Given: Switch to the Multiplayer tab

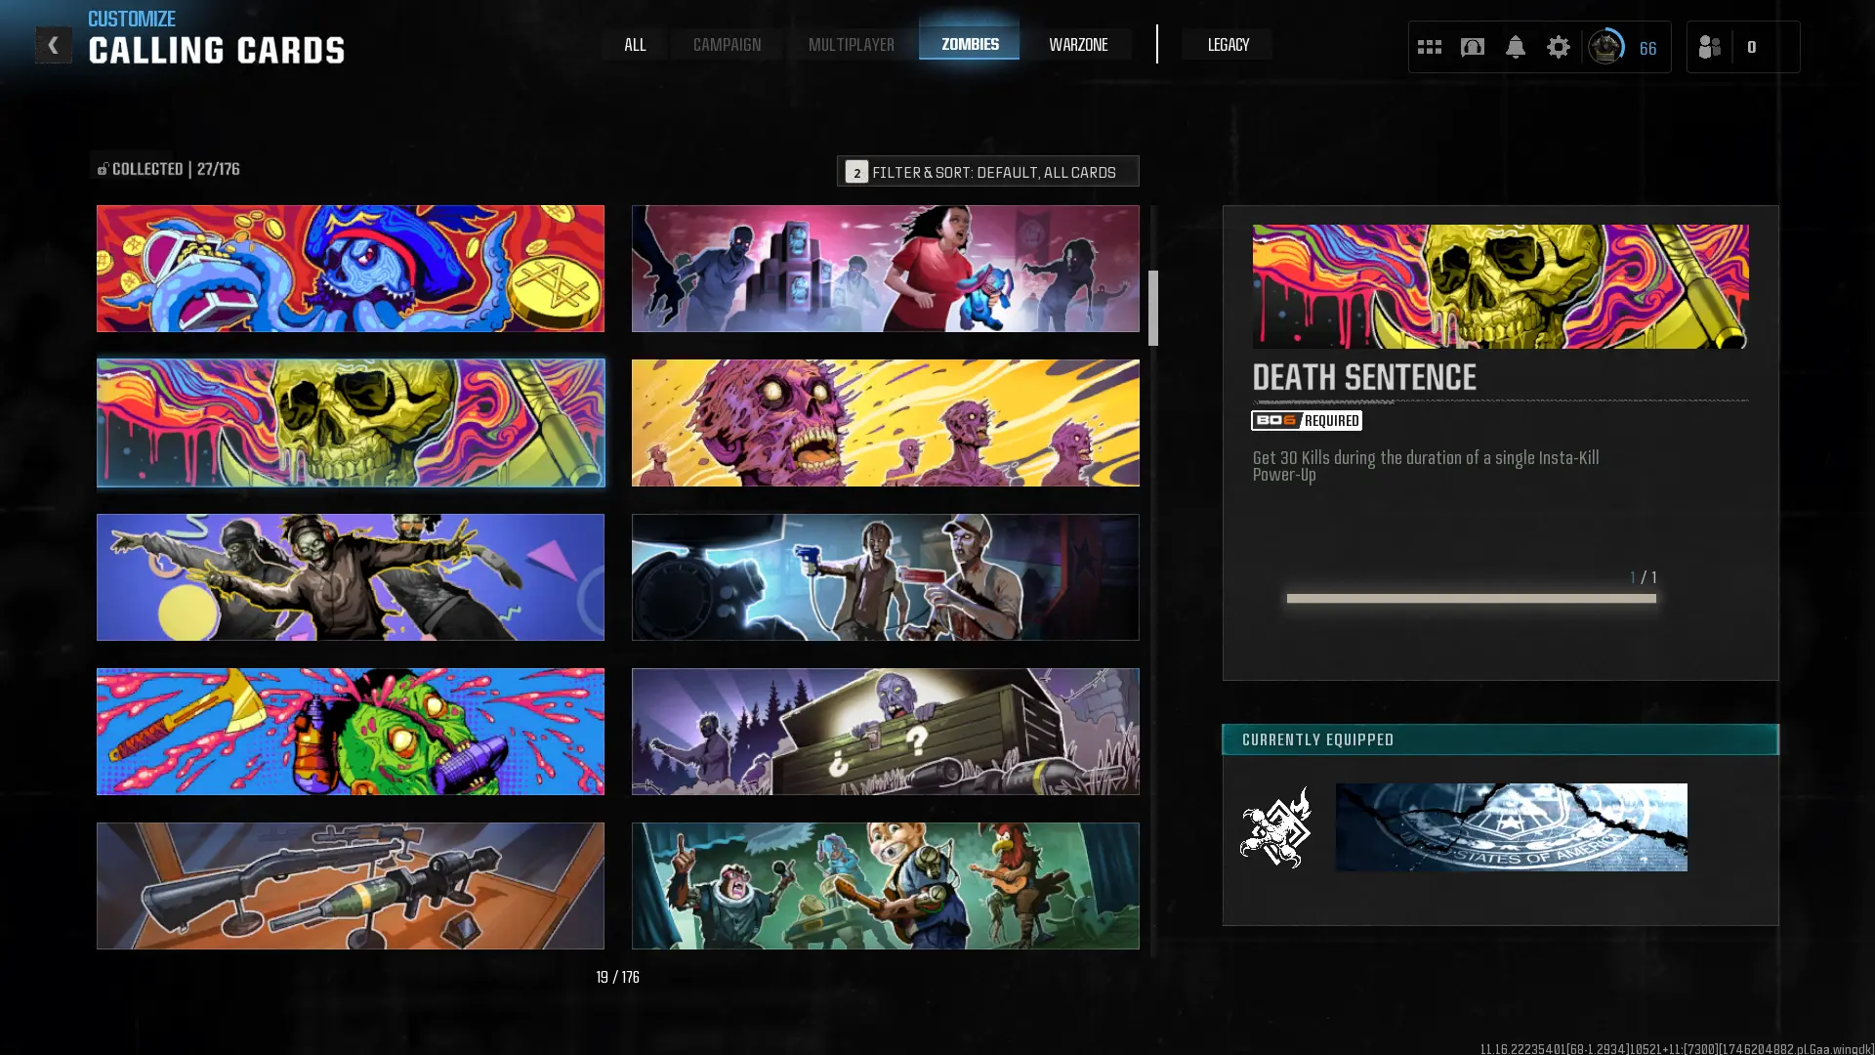Looking at the screenshot, I should [851, 45].
